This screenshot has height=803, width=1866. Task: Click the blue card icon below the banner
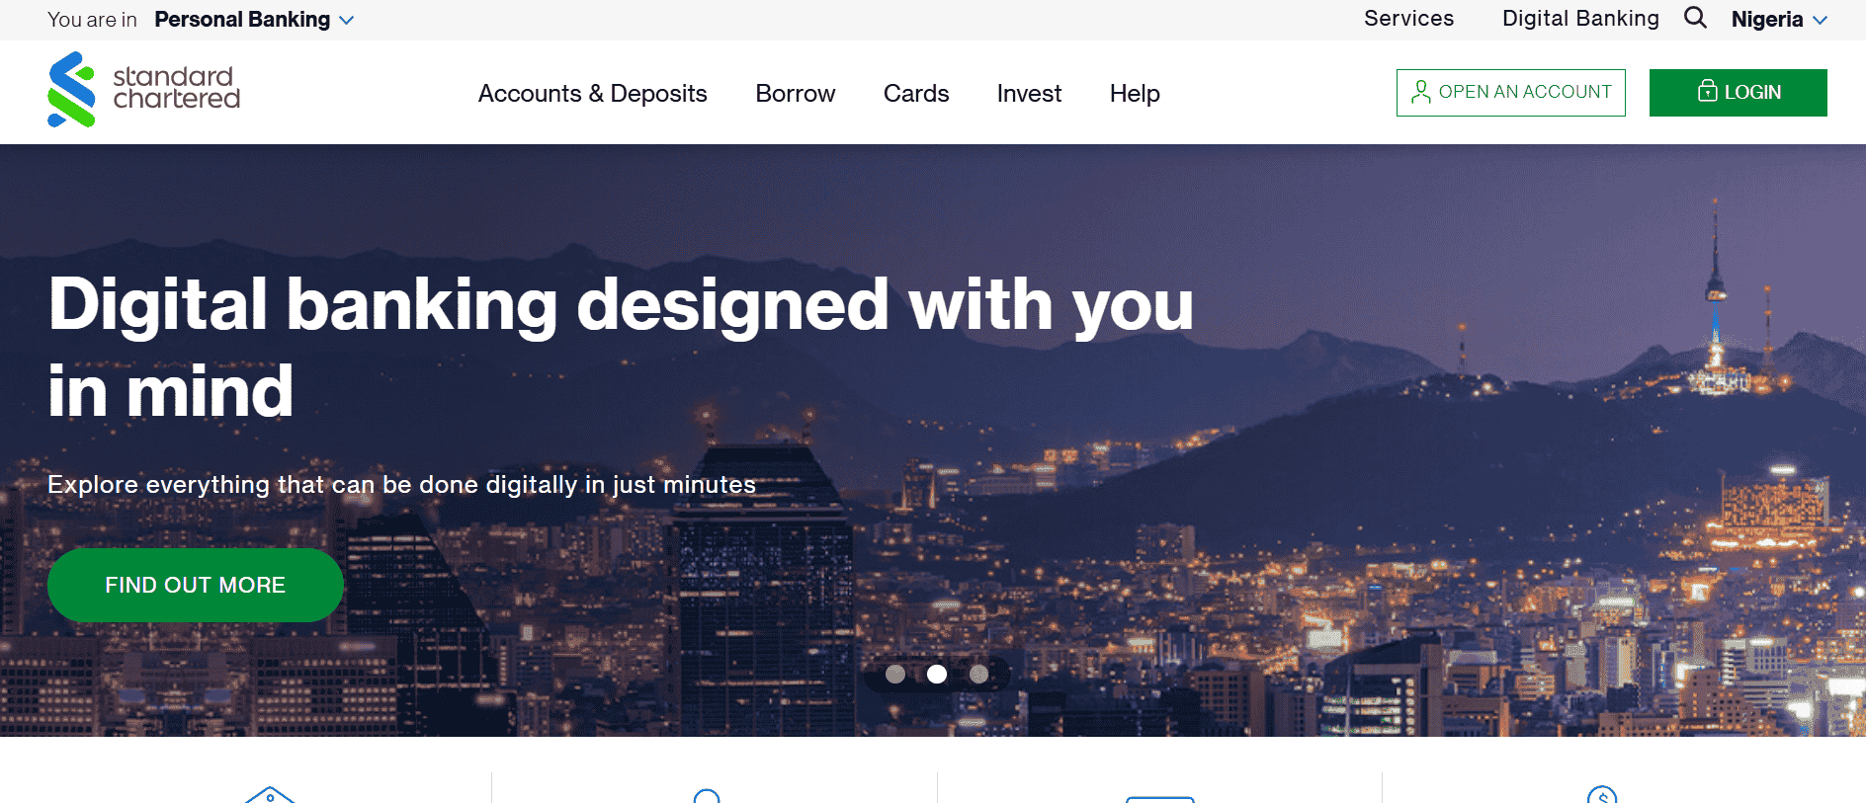pyautogui.click(x=1160, y=798)
